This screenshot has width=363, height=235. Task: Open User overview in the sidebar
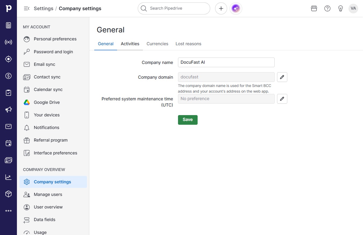pyautogui.click(x=53, y=207)
